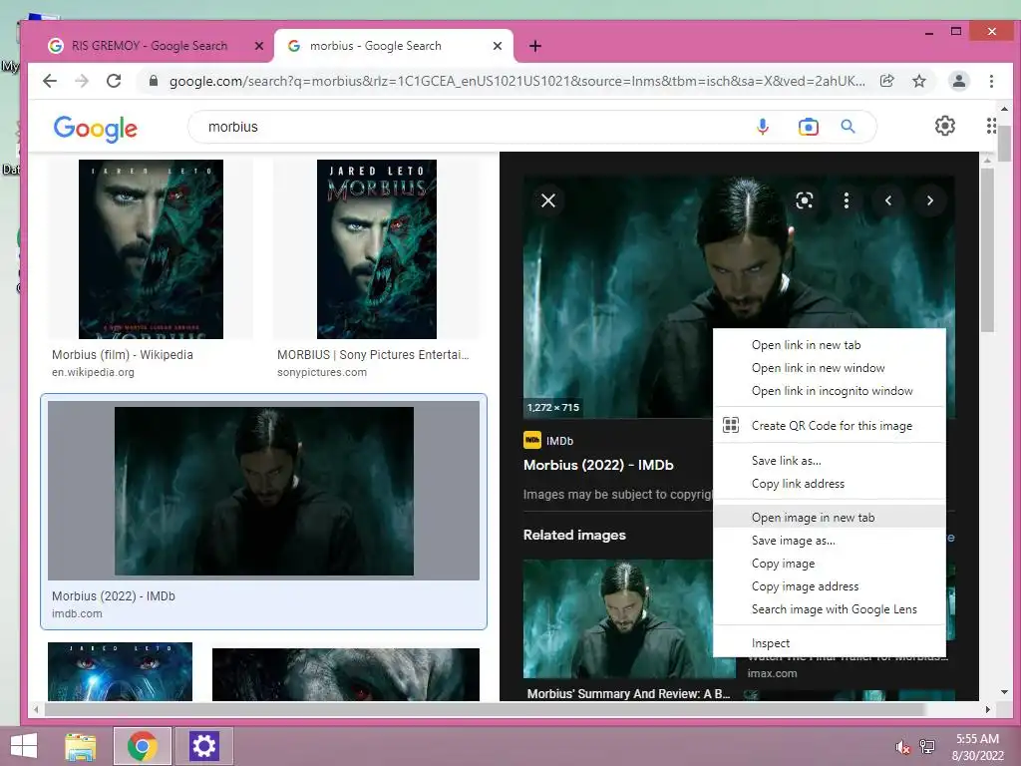Open a new browser tab
Image resolution: width=1021 pixels, height=766 pixels.
[535, 46]
